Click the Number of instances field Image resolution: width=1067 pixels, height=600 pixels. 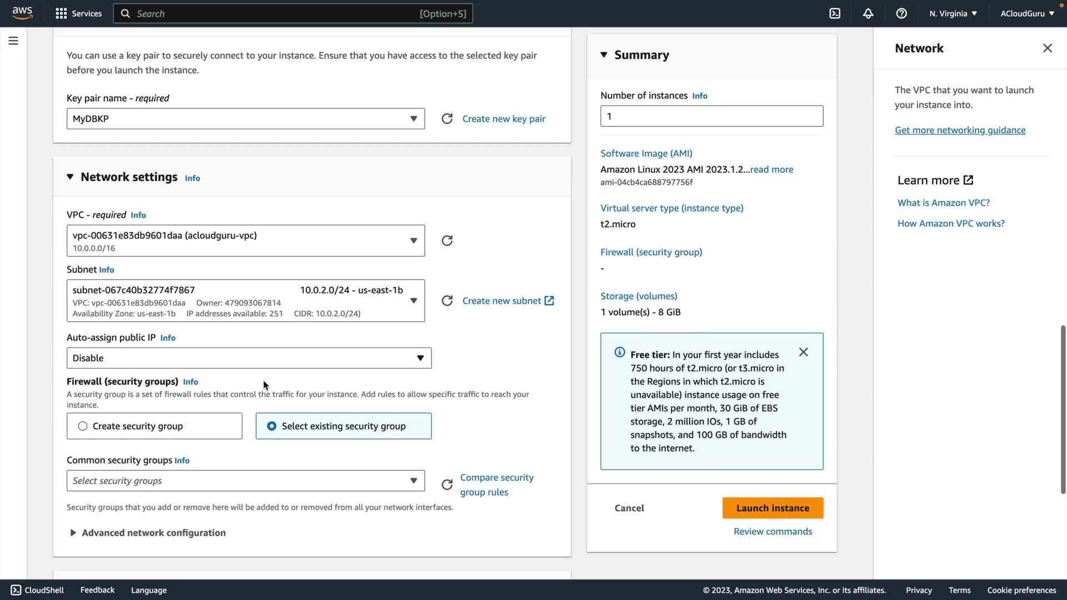[x=711, y=116]
